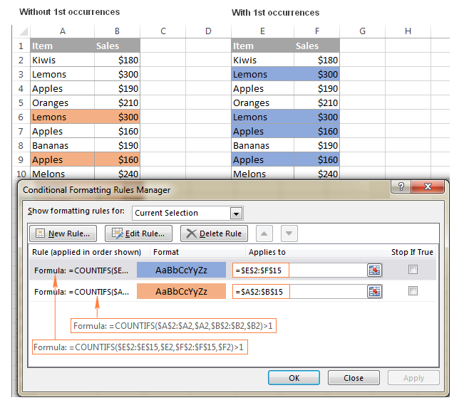Click cell B10 with $240 in column B
The height and width of the screenshot is (405, 464).
pyautogui.click(x=117, y=174)
